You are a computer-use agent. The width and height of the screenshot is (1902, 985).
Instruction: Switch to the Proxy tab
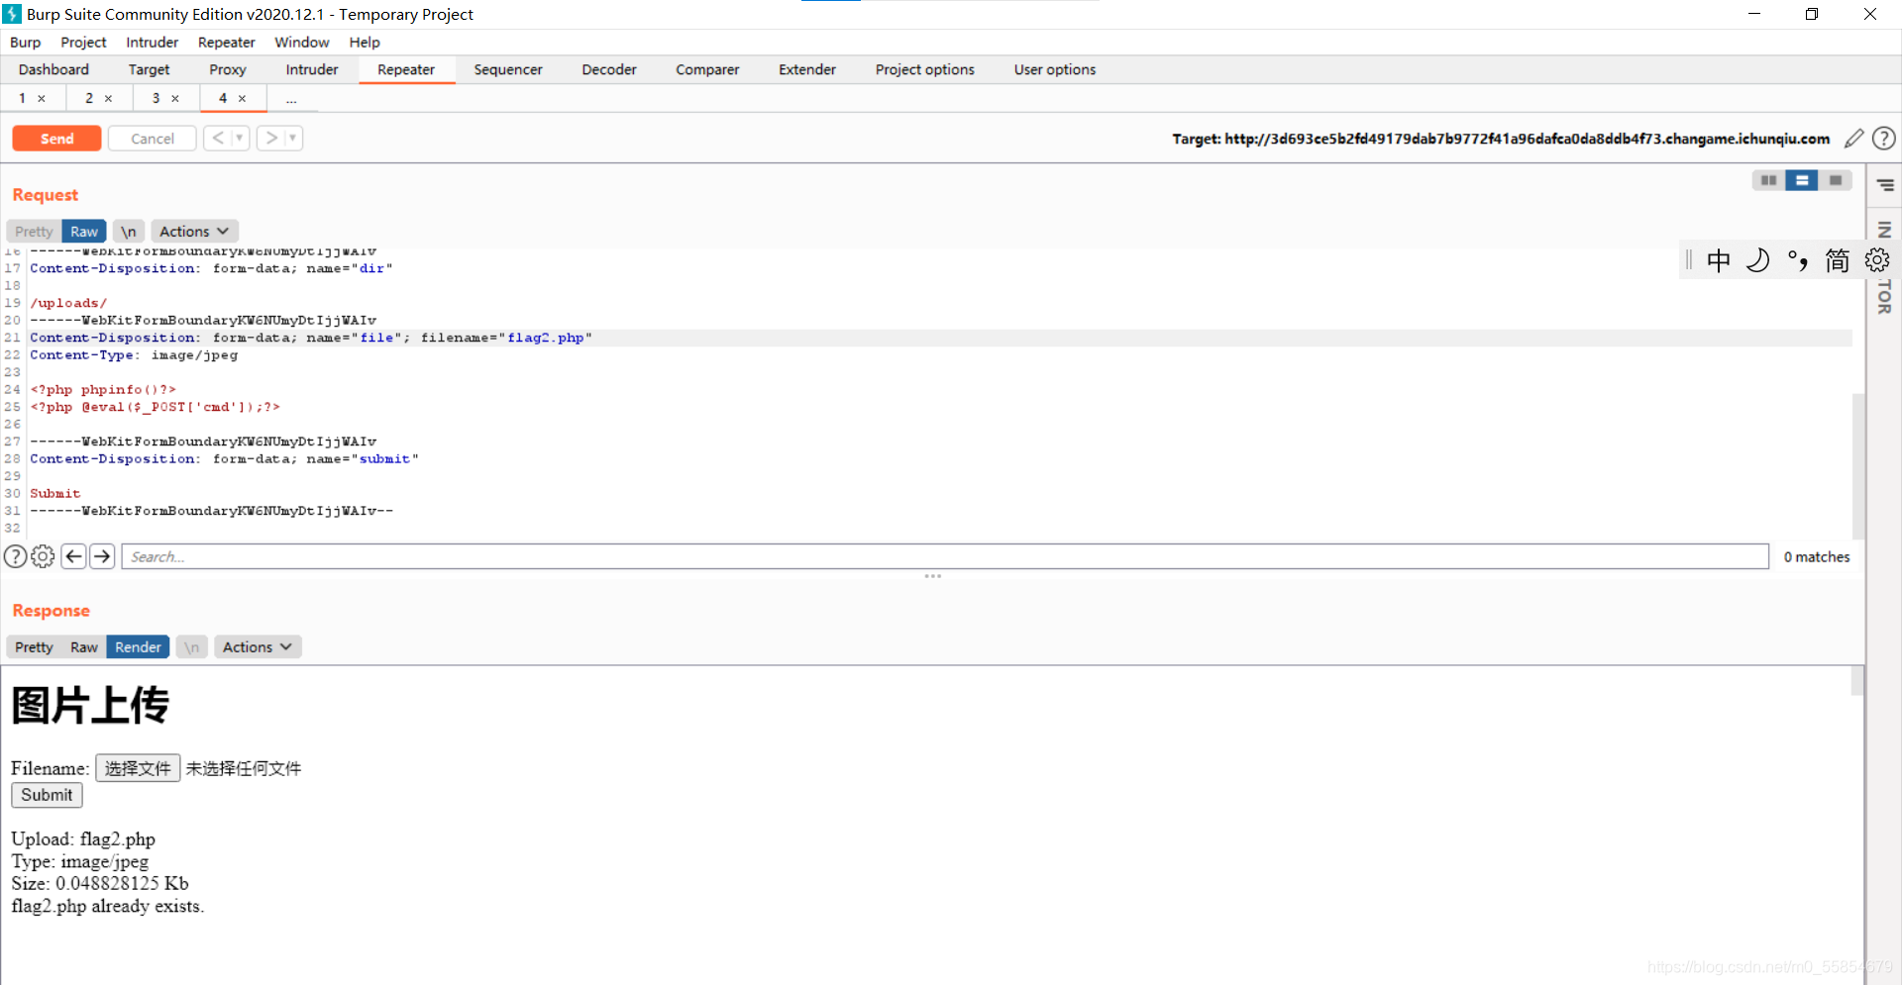coord(228,69)
